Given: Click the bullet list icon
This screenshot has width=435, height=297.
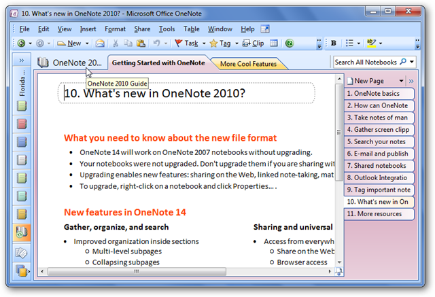Looking at the screenshot, I should point(349,43).
